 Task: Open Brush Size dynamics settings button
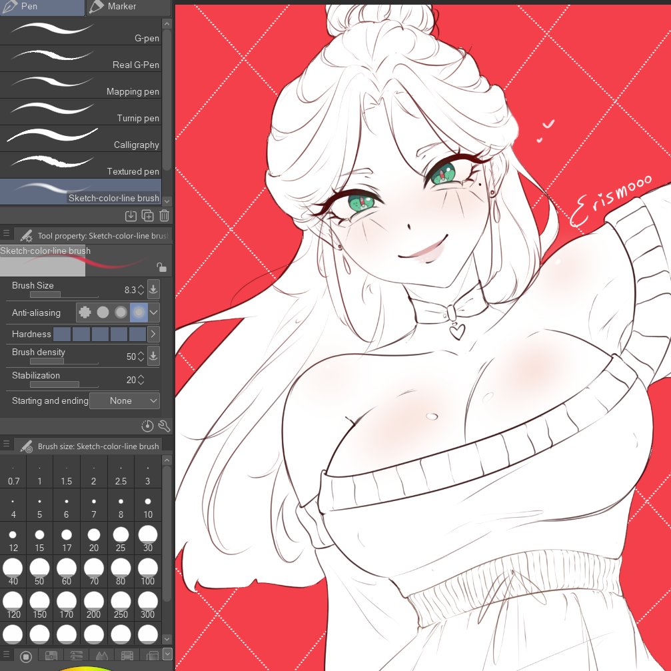click(153, 289)
